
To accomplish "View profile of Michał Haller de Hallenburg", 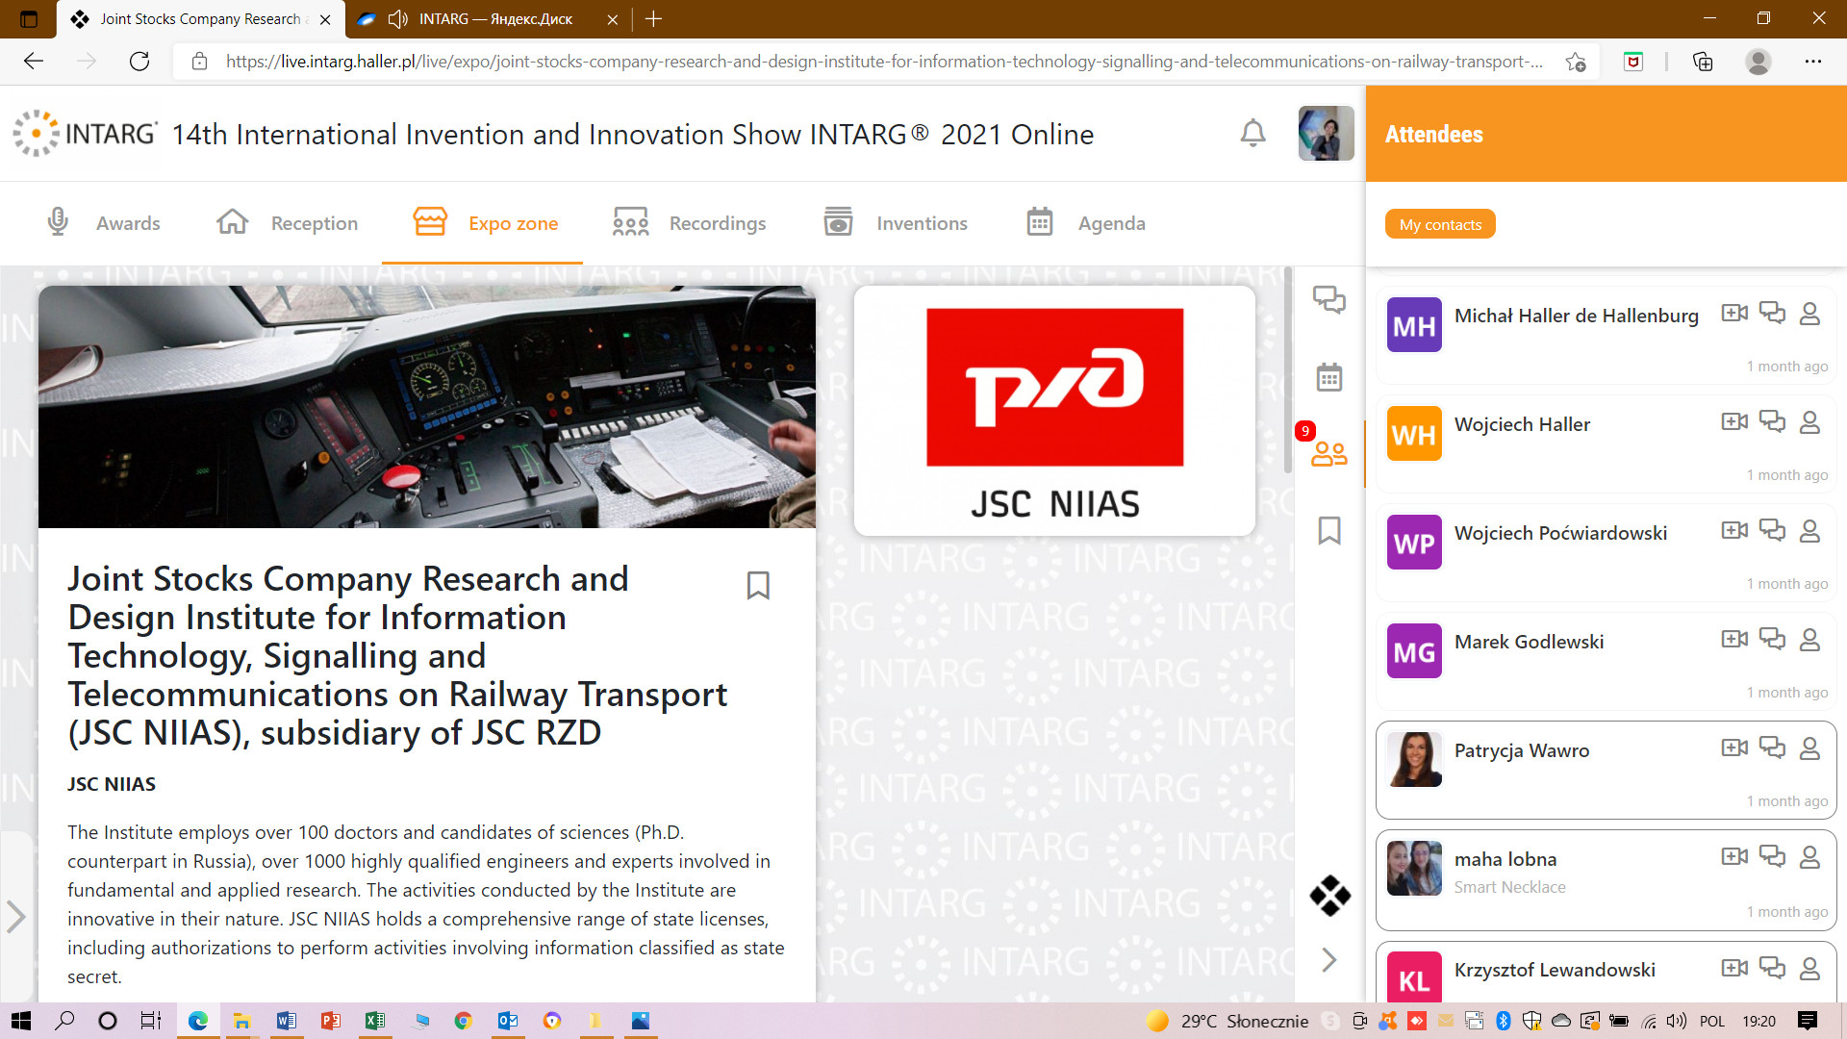I will [1809, 314].
